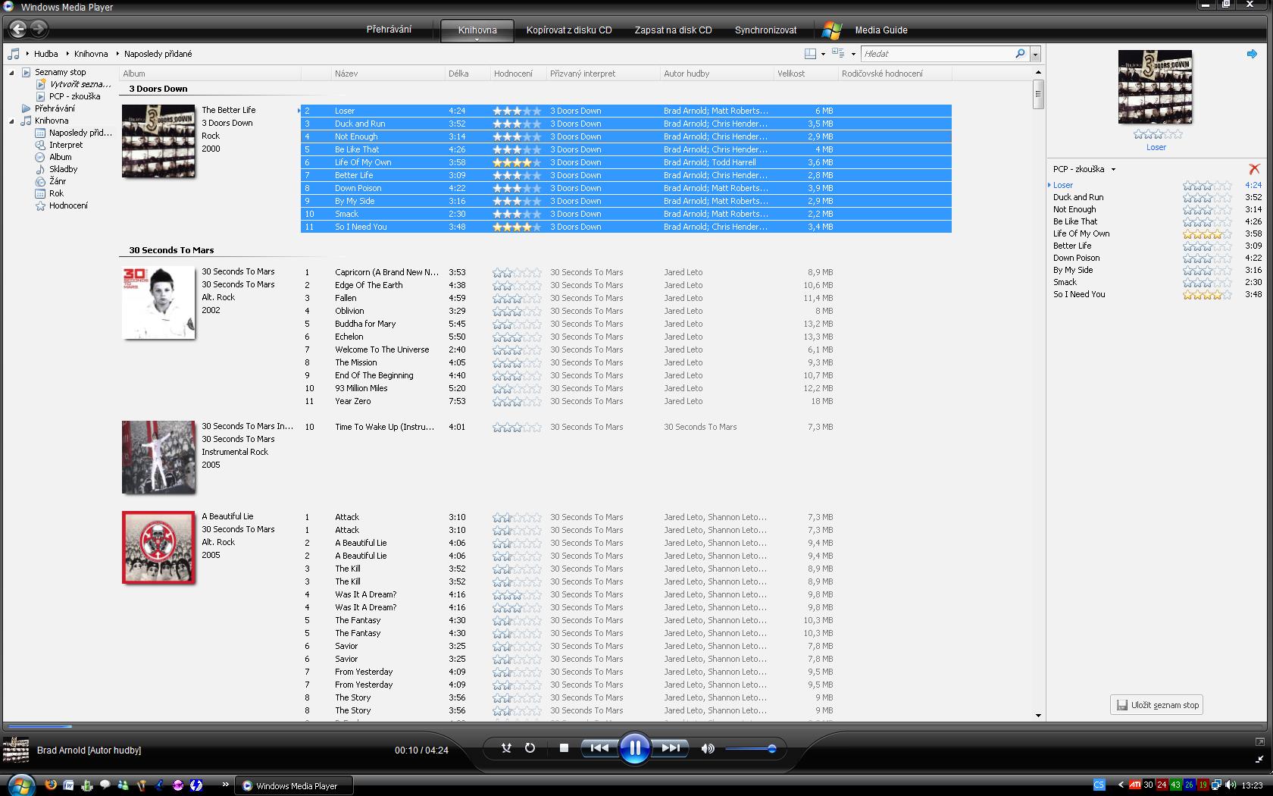The image size is (1273, 796).
Task: Click the Back navigation arrow
Action: coord(18,29)
